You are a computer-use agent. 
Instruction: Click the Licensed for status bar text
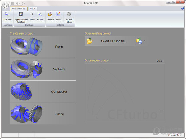tap(175, 135)
